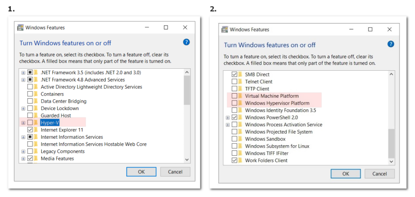Expand the Legacy Components node

[x=23, y=151]
